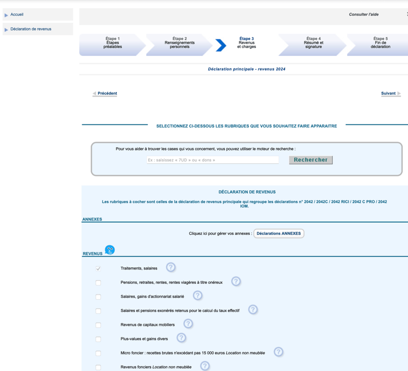Open help icon for Traitements, salaires
This screenshot has width=408, height=371.
[x=171, y=267]
